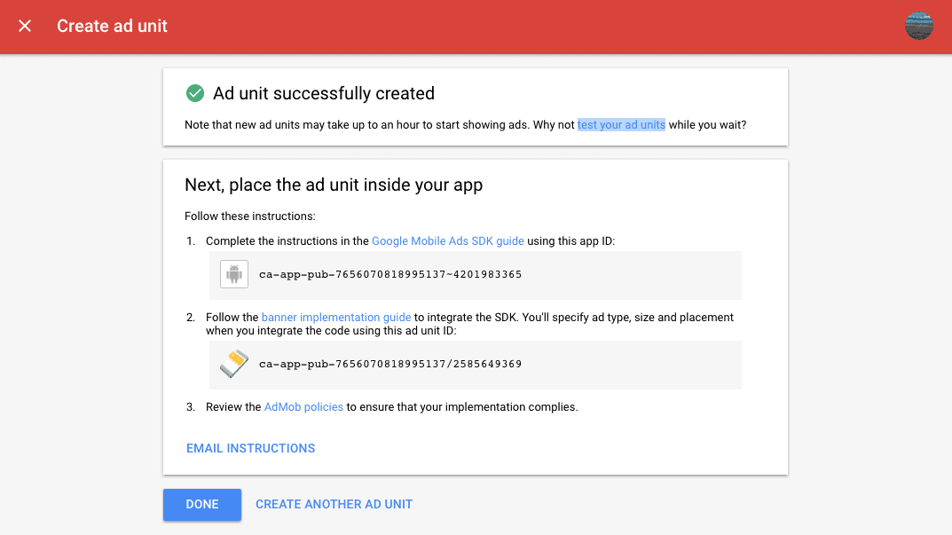The image size is (952, 535).
Task: Click the DONE button
Action: point(202,505)
